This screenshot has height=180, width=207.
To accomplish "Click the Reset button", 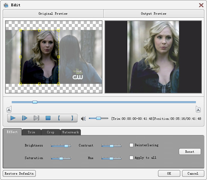I will coord(190,152).
